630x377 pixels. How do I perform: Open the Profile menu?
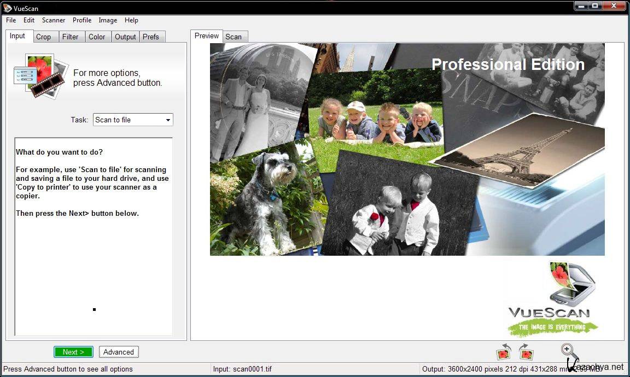click(82, 20)
